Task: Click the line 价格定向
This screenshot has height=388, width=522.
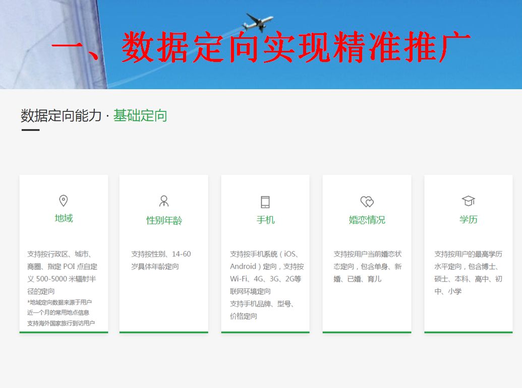Action: (x=244, y=316)
